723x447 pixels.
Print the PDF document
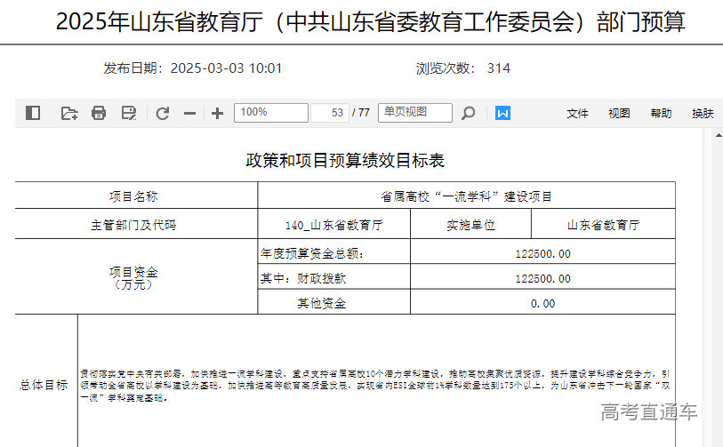point(99,113)
